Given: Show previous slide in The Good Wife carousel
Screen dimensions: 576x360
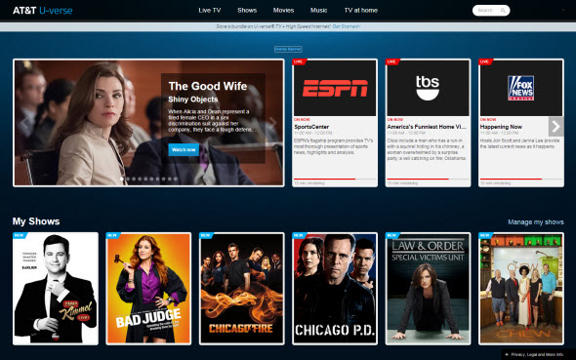Looking at the screenshot, I should [x=24, y=123].
